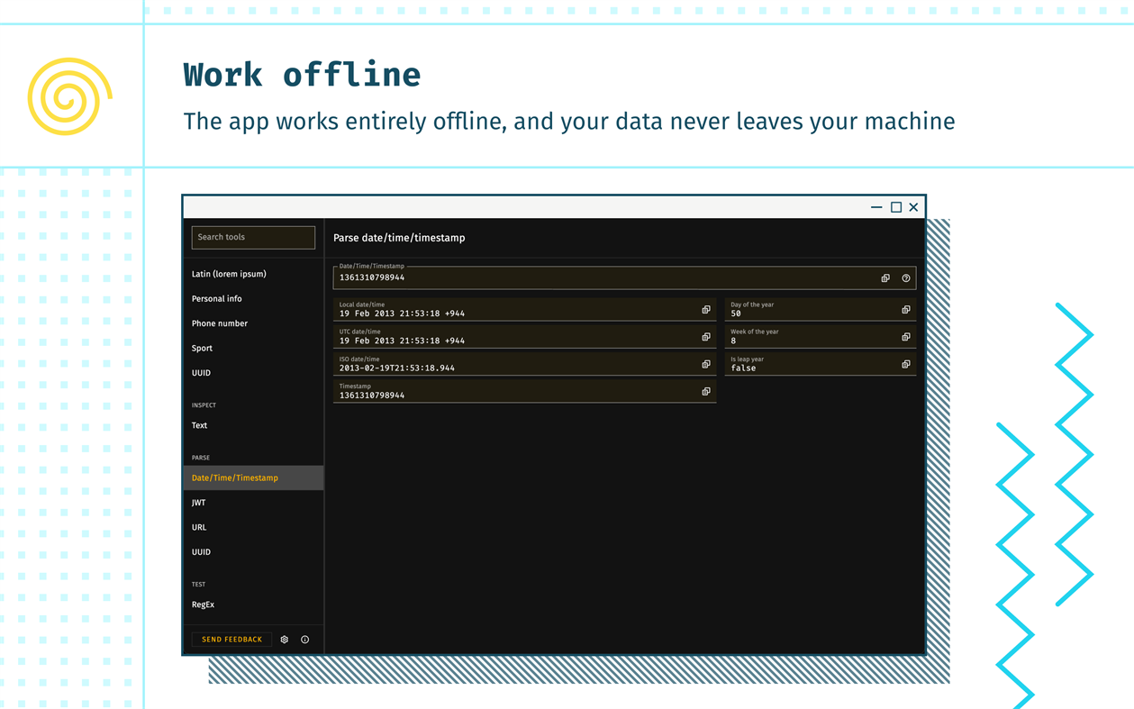
Task: Click the Day of the year value 50
Action: pos(736,314)
